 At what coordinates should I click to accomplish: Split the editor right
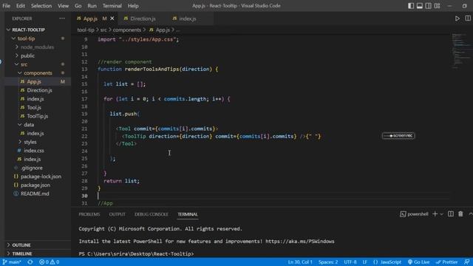click(x=468, y=18)
